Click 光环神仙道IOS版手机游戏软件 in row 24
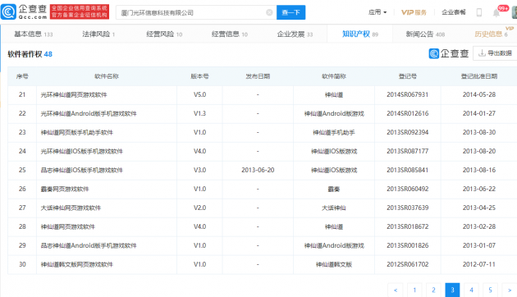 coord(82,151)
